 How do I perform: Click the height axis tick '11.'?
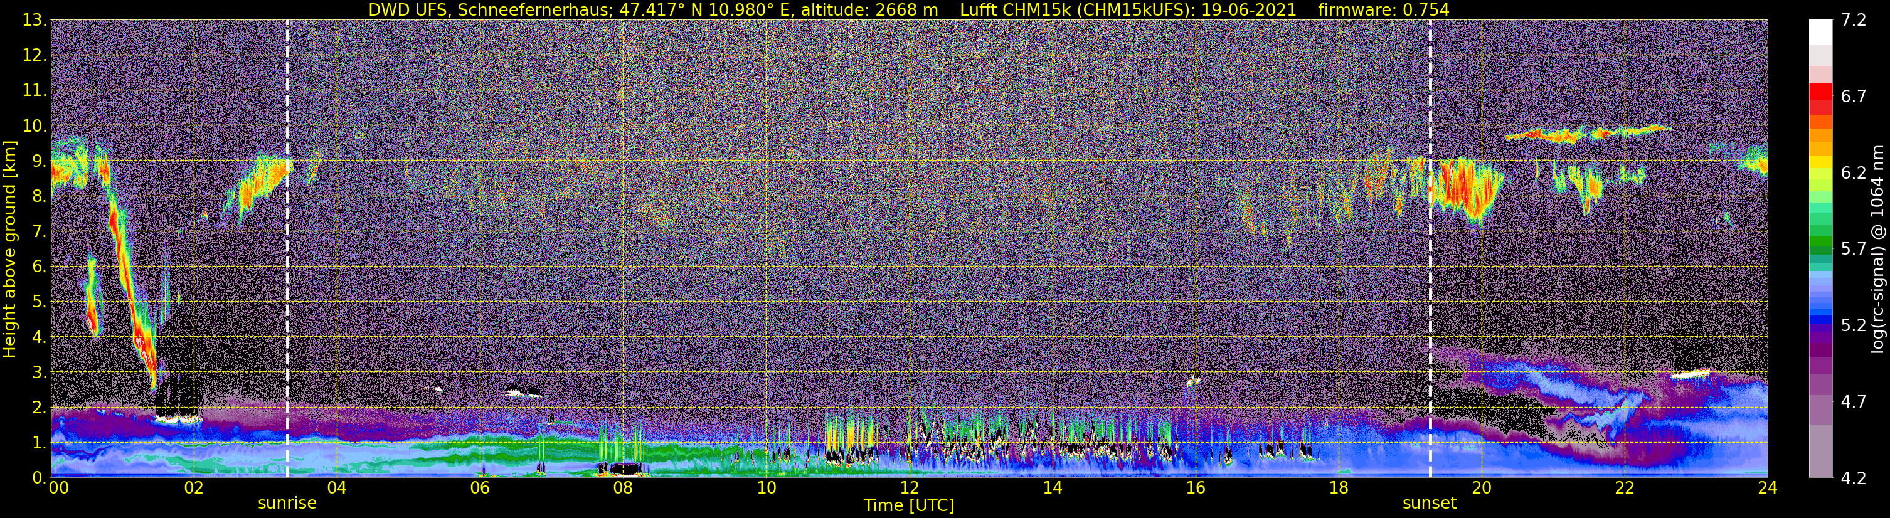tap(35, 91)
